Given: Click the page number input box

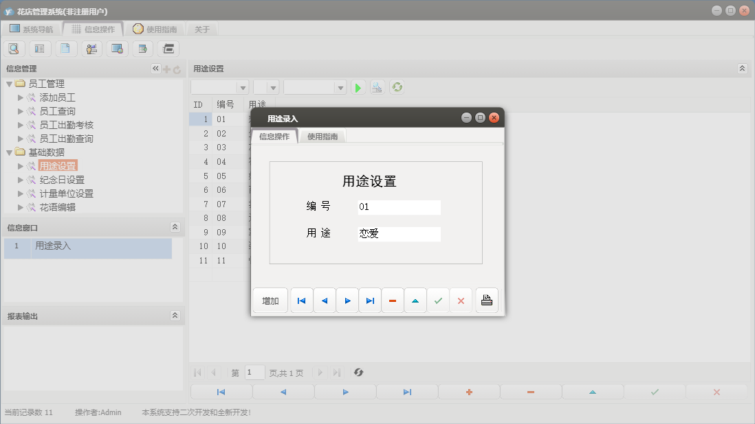Looking at the screenshot, I should click(x=254, y=373).
